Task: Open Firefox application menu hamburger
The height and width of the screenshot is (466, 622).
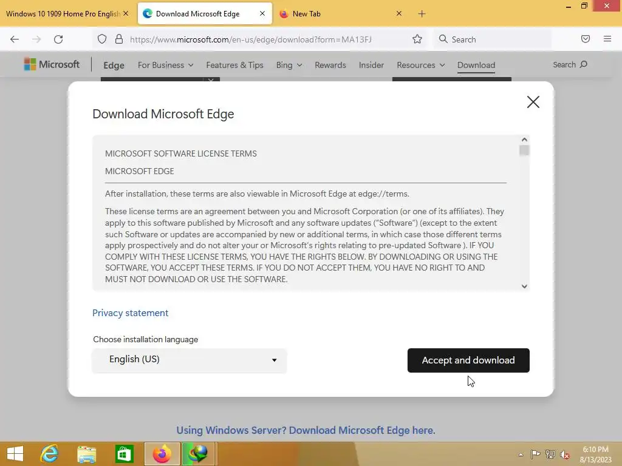Action: pyautogui.click(x=607, y=39)
